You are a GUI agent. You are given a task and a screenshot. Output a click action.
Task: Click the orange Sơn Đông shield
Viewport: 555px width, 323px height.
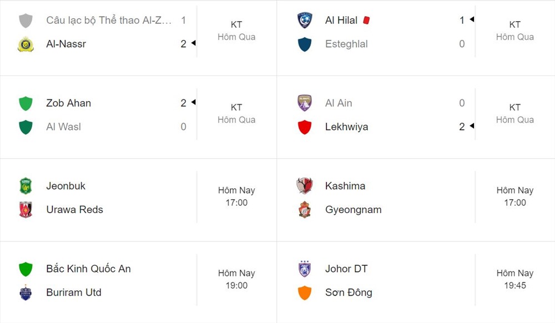(x=304, y=292)
